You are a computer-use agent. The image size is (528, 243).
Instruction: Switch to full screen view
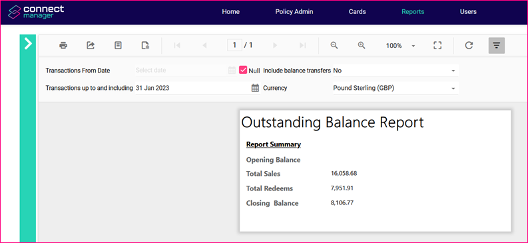[437, 45]
